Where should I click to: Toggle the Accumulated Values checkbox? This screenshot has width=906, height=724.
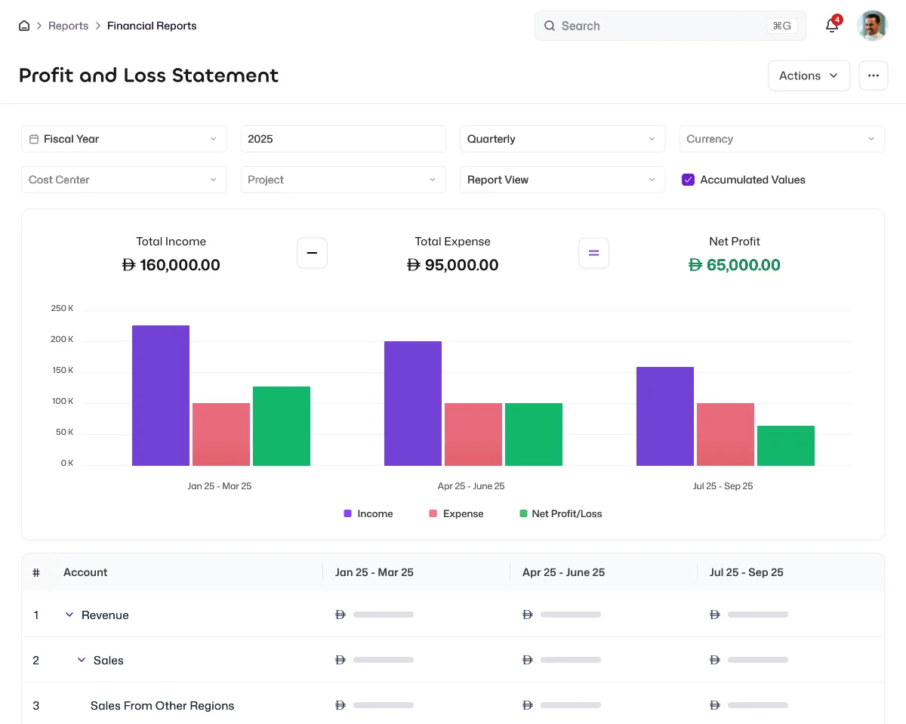[x=688, y=180]
